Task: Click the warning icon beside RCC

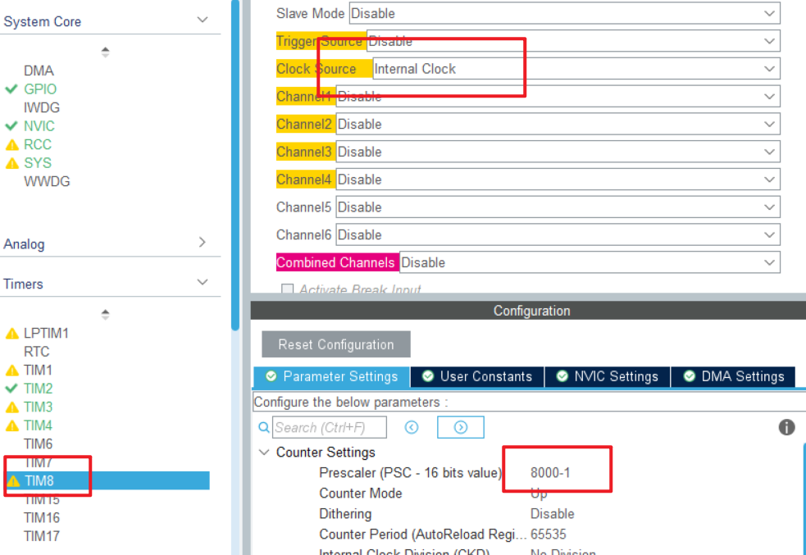Action: 11,145
